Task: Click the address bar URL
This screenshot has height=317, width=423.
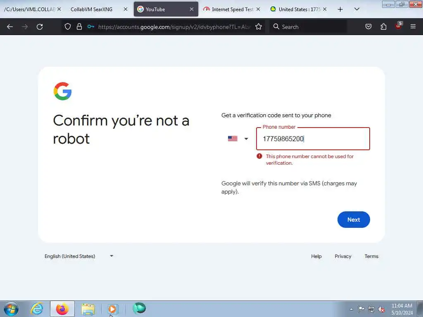Action: (x=174, y=27)
